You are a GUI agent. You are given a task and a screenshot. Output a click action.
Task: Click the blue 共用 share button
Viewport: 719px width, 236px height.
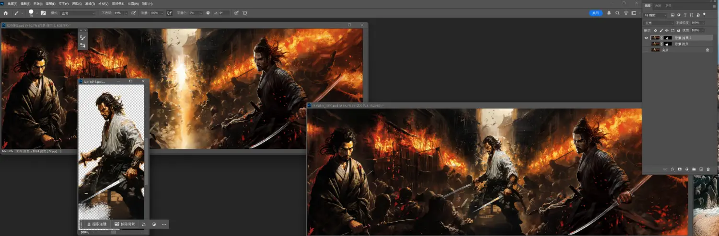point(595,13)
